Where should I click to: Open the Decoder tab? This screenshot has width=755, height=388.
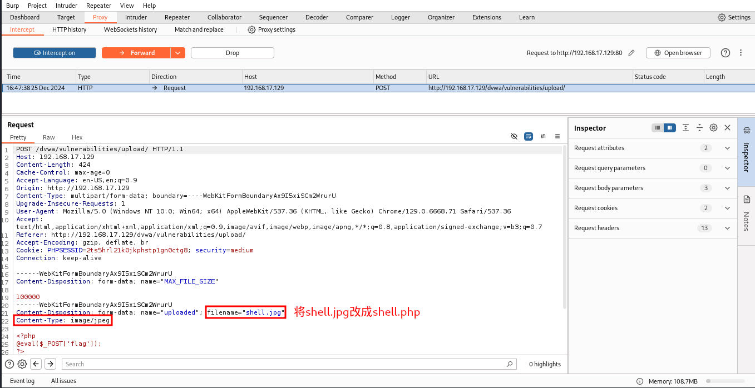point(317,17)
